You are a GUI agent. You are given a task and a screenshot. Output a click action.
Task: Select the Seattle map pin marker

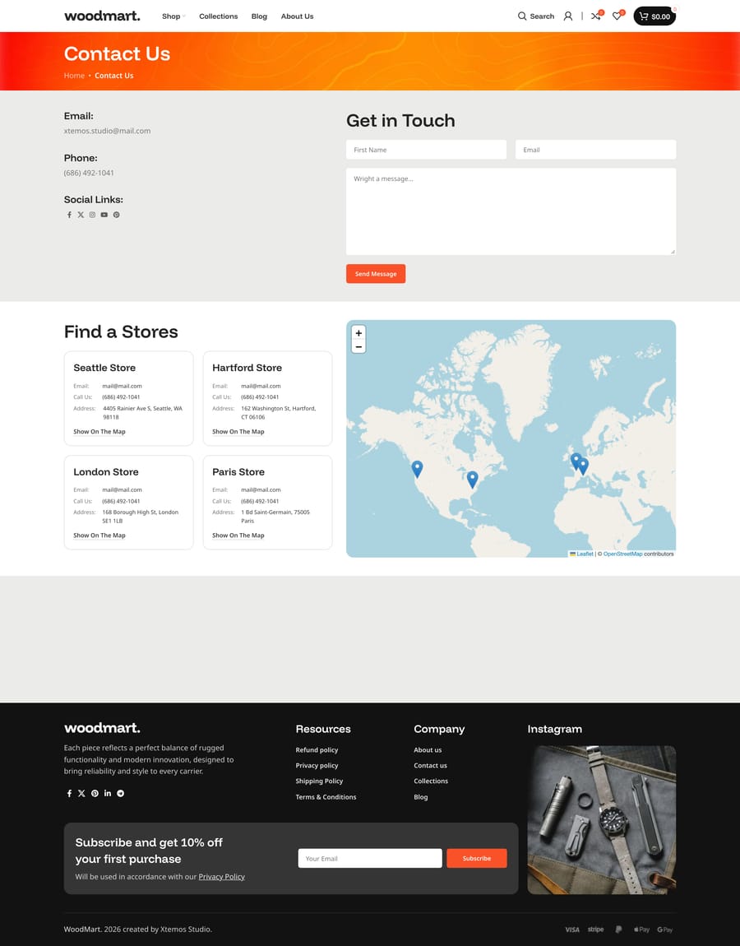coord(417,469)
